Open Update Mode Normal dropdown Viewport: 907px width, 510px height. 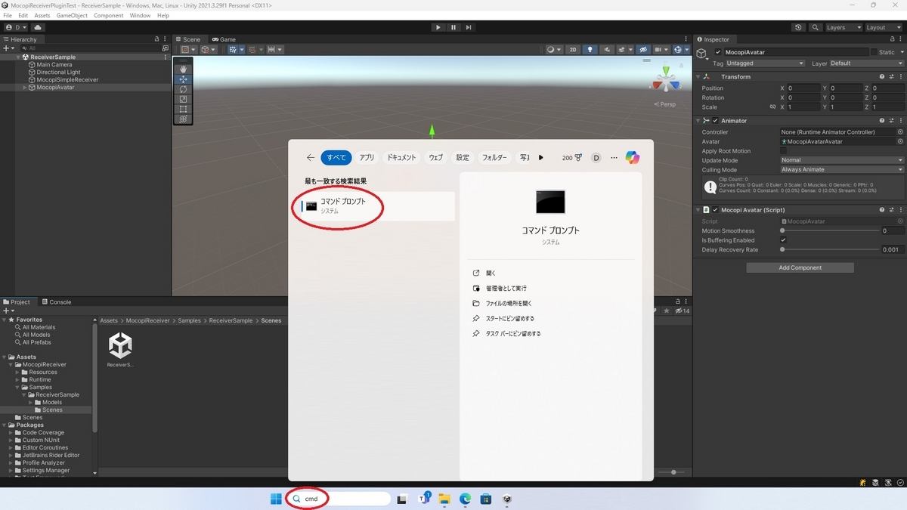(x=841, y=160)
